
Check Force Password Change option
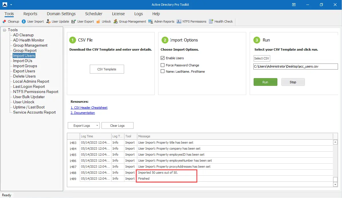pyautogui.click(x=162, y=65)
